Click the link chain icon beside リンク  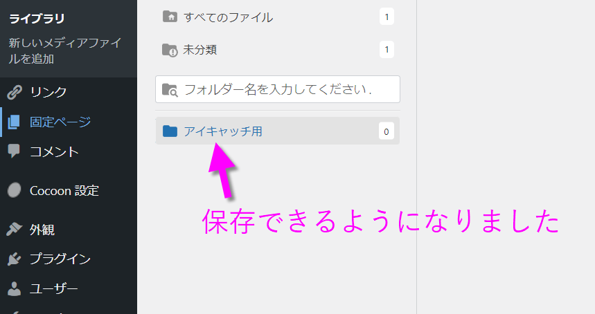15,92
